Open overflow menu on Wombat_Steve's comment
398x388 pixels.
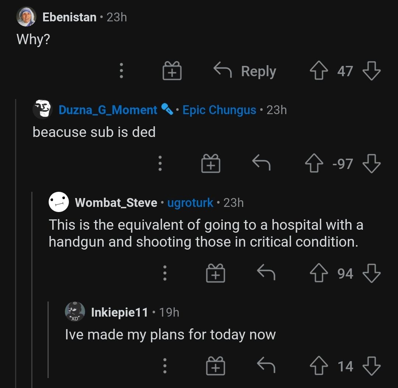pyautogui.click(x=165, y=274)
